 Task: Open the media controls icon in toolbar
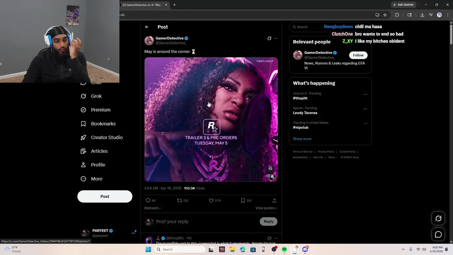pyautogui.click(x=431, y=15)
